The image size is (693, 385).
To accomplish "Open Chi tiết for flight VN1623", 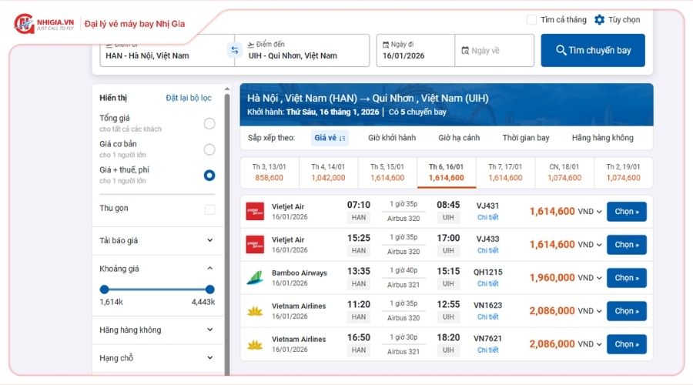I will point(487,317).
